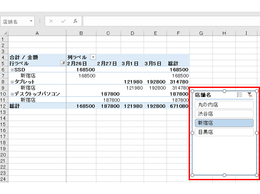The image size is (260, 194).
Task: Click the formula bar cancel X icon
Action: point(51,21)
